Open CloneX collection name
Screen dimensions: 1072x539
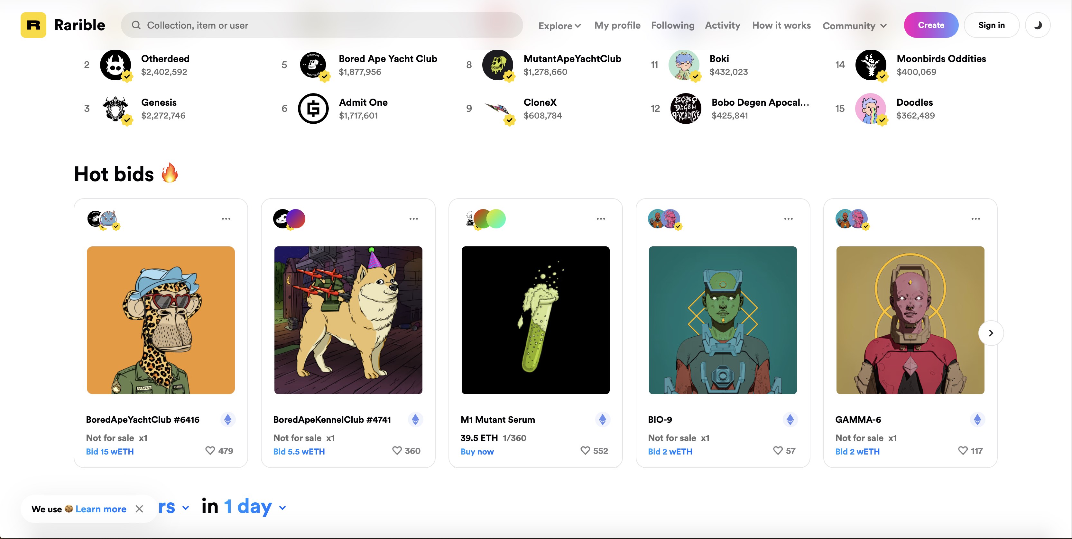(540, 102)
